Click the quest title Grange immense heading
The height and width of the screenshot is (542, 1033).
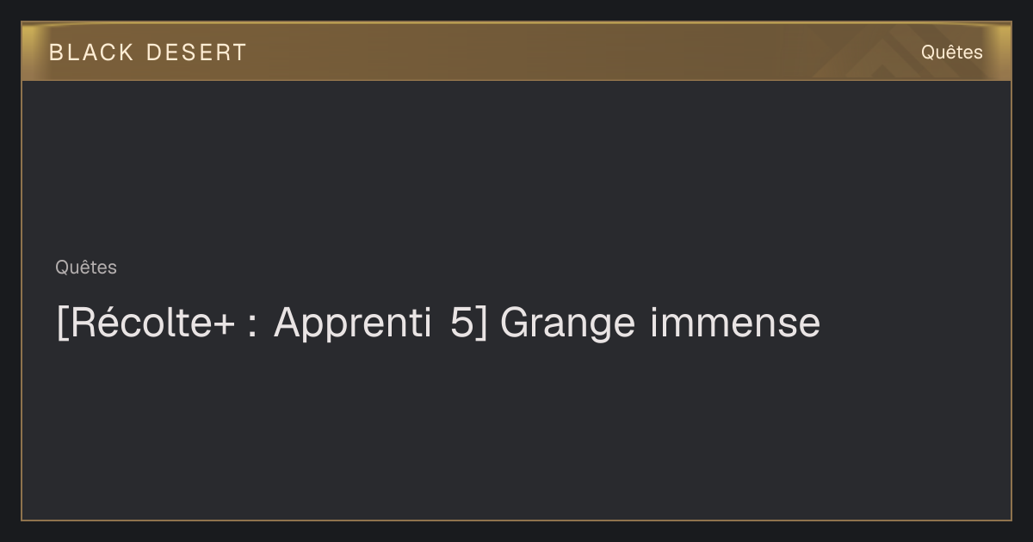438,323
